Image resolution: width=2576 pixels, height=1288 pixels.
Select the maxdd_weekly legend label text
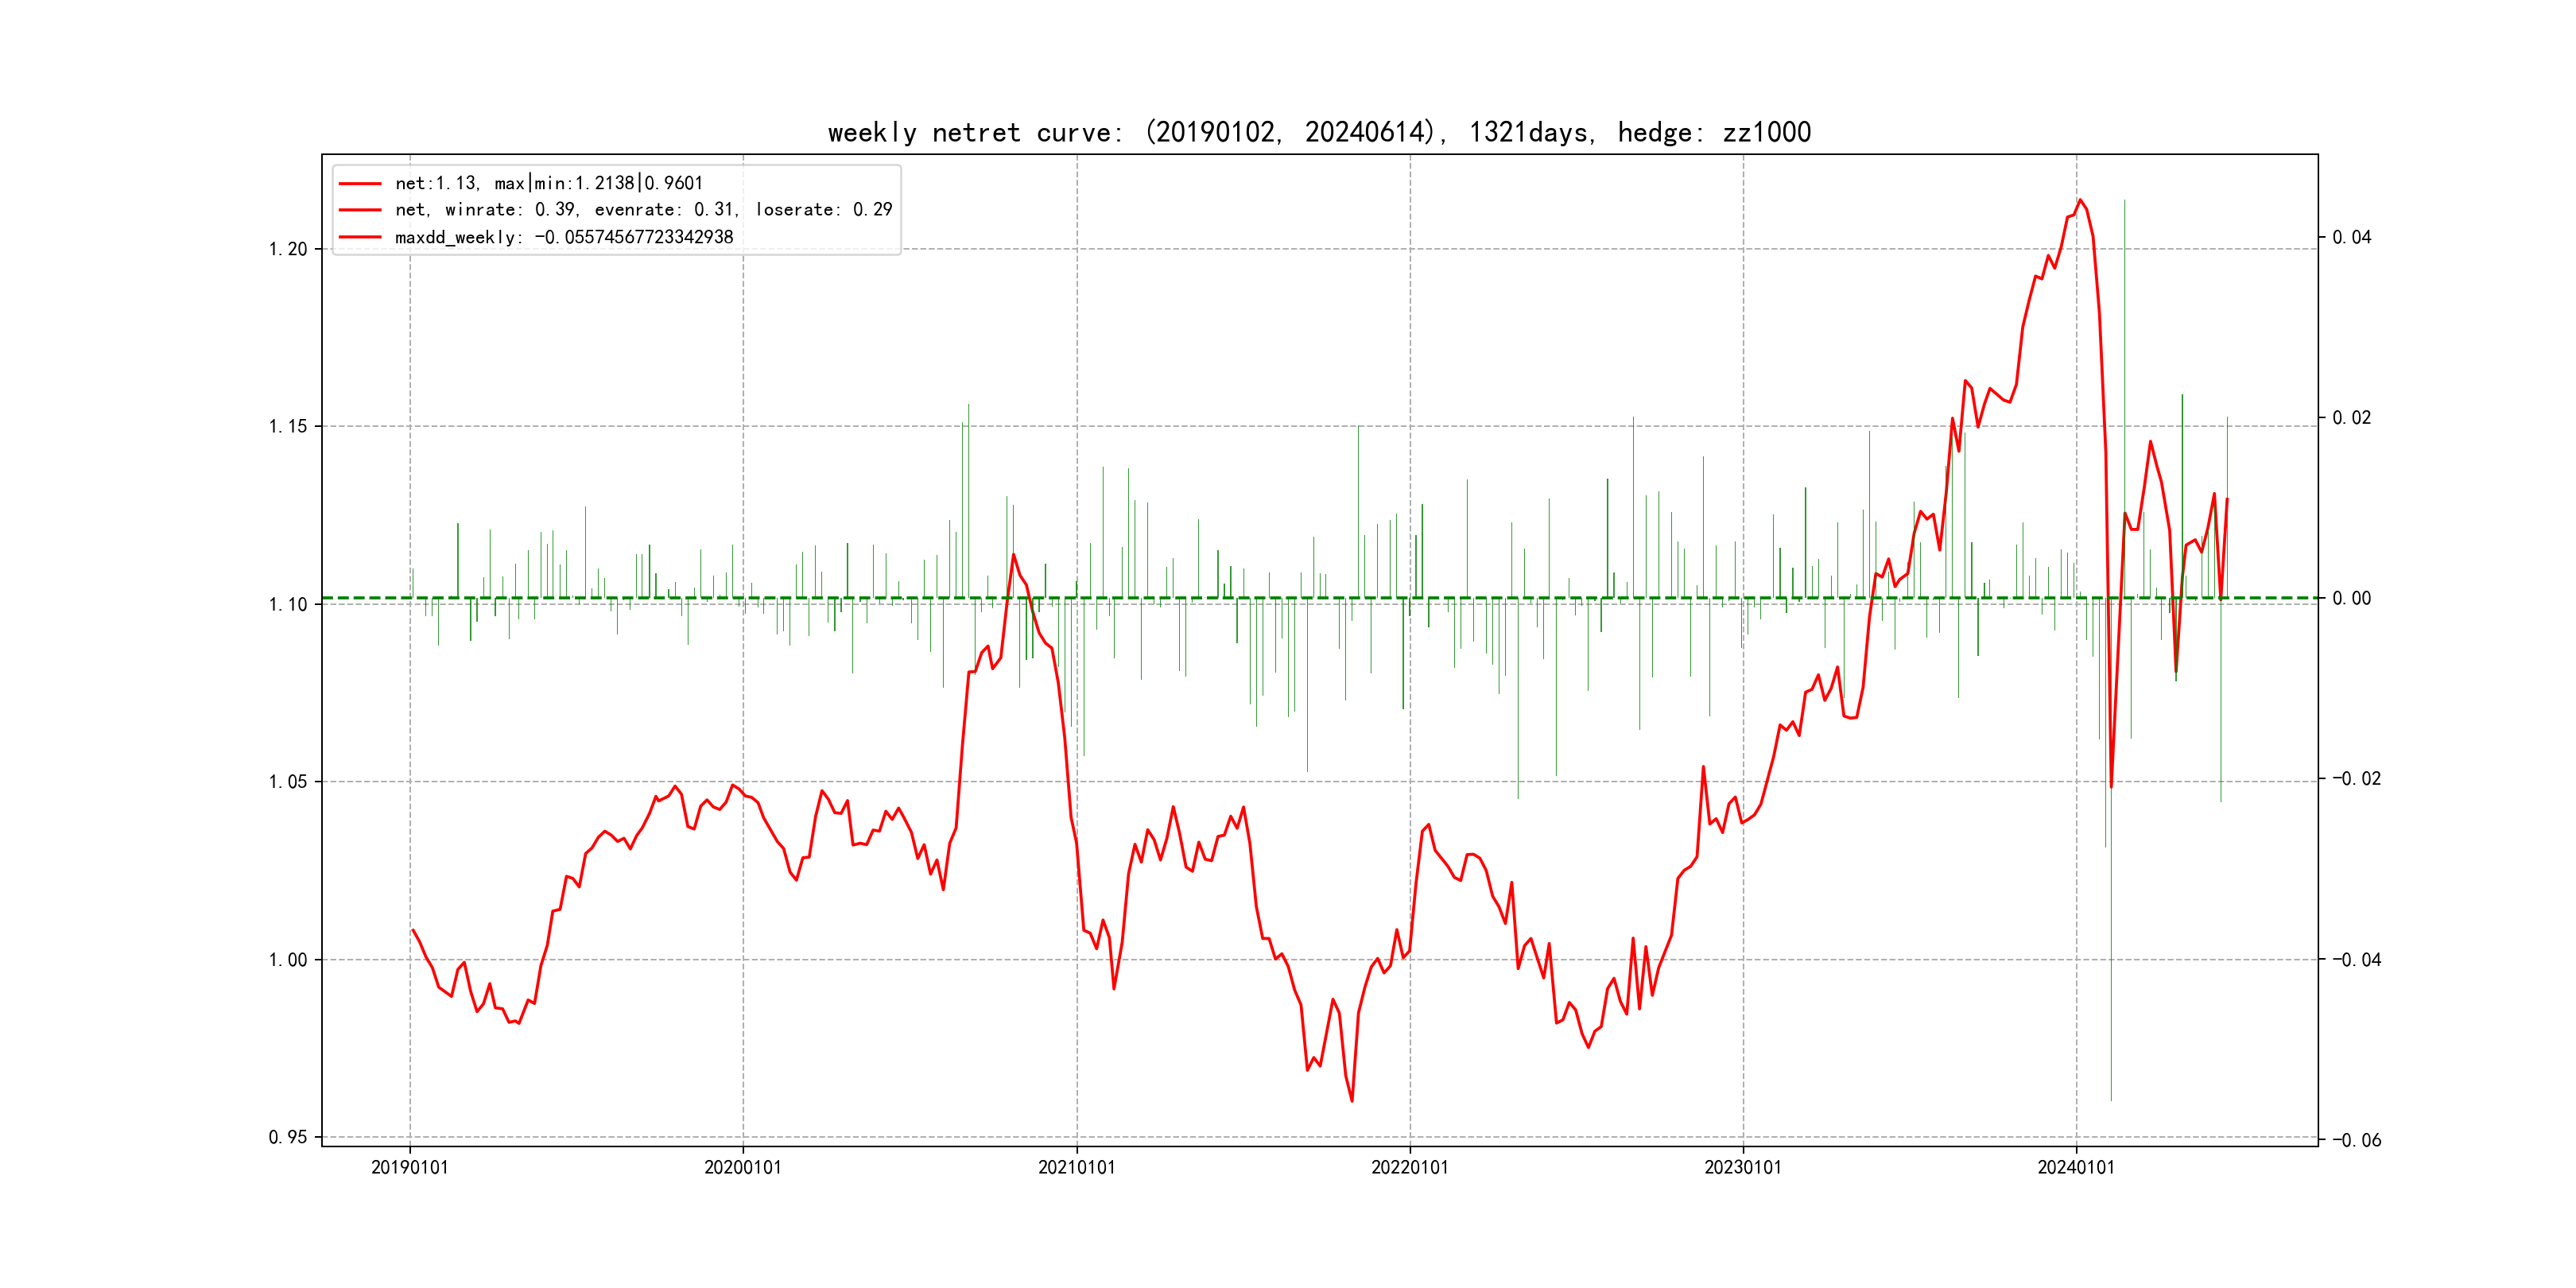(564, 238)
